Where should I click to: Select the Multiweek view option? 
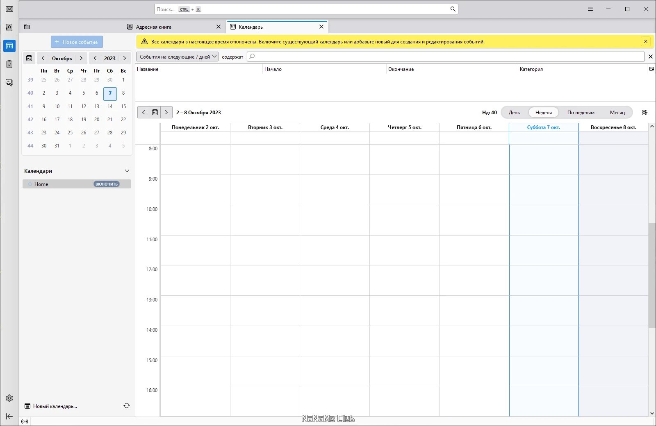(581, 113)
